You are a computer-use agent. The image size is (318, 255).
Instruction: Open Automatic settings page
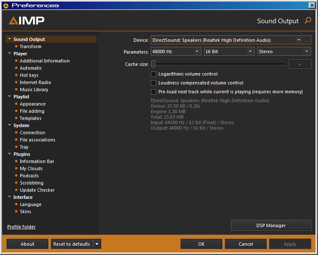31,68
